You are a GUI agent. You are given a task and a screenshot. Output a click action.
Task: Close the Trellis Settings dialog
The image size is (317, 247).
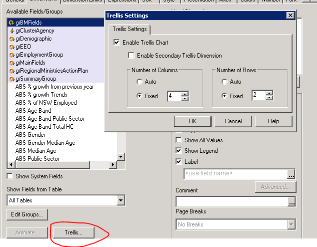coord(290,16)
